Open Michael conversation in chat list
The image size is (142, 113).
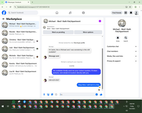(20, 25)
